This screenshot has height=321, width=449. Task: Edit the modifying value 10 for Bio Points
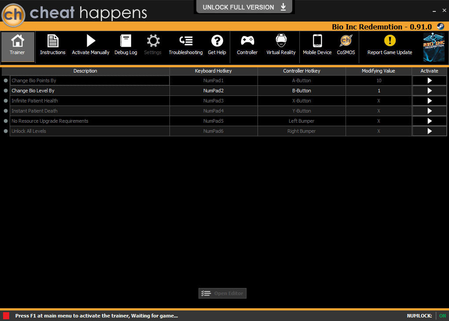tap(379, 80)
